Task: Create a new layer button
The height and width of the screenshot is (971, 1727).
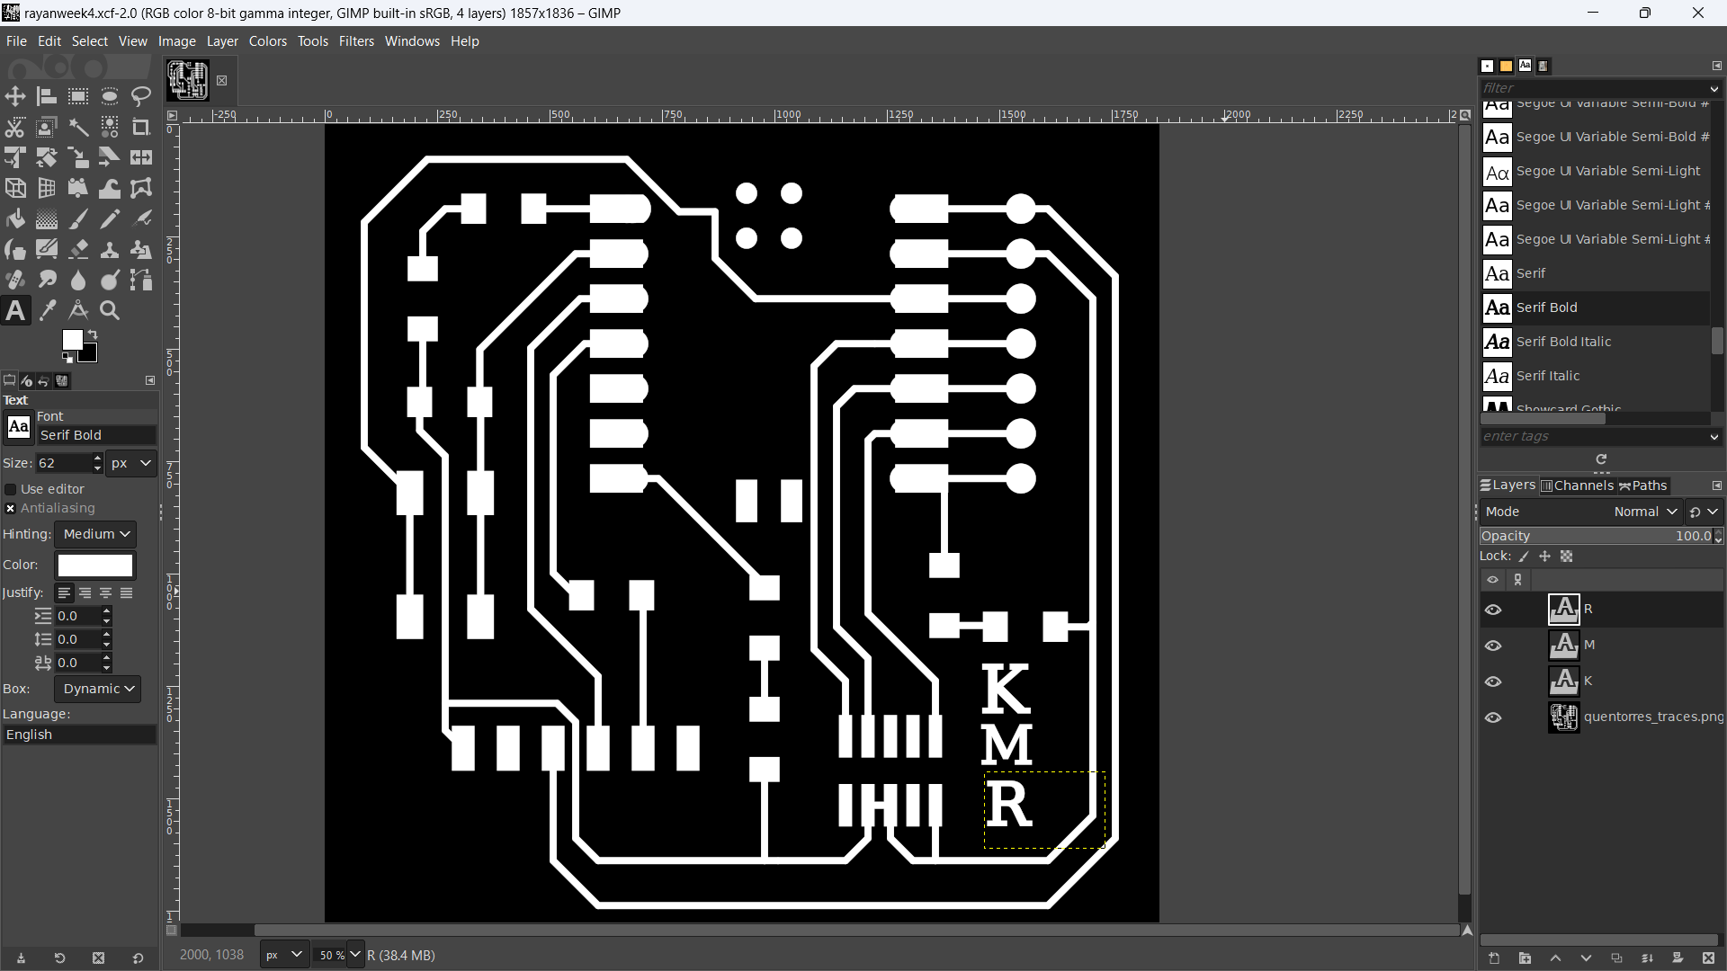Action: click(1494, 958)
